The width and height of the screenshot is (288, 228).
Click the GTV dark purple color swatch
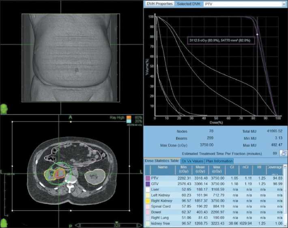click(x=148, y=184)
